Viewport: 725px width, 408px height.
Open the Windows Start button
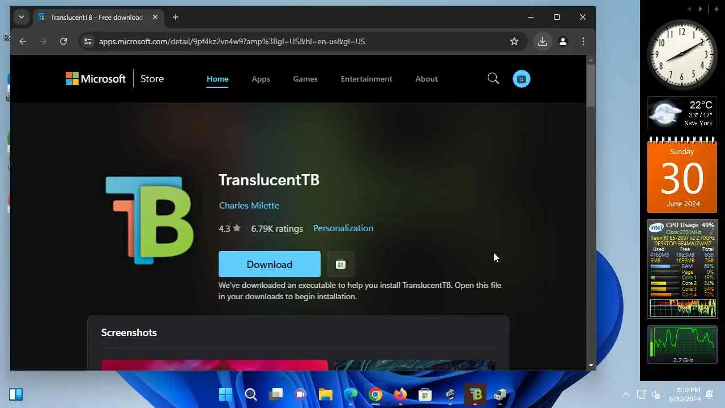pos(225,394)
